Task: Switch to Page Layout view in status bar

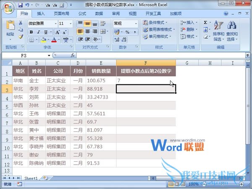Action: click(x=177, y=184)
